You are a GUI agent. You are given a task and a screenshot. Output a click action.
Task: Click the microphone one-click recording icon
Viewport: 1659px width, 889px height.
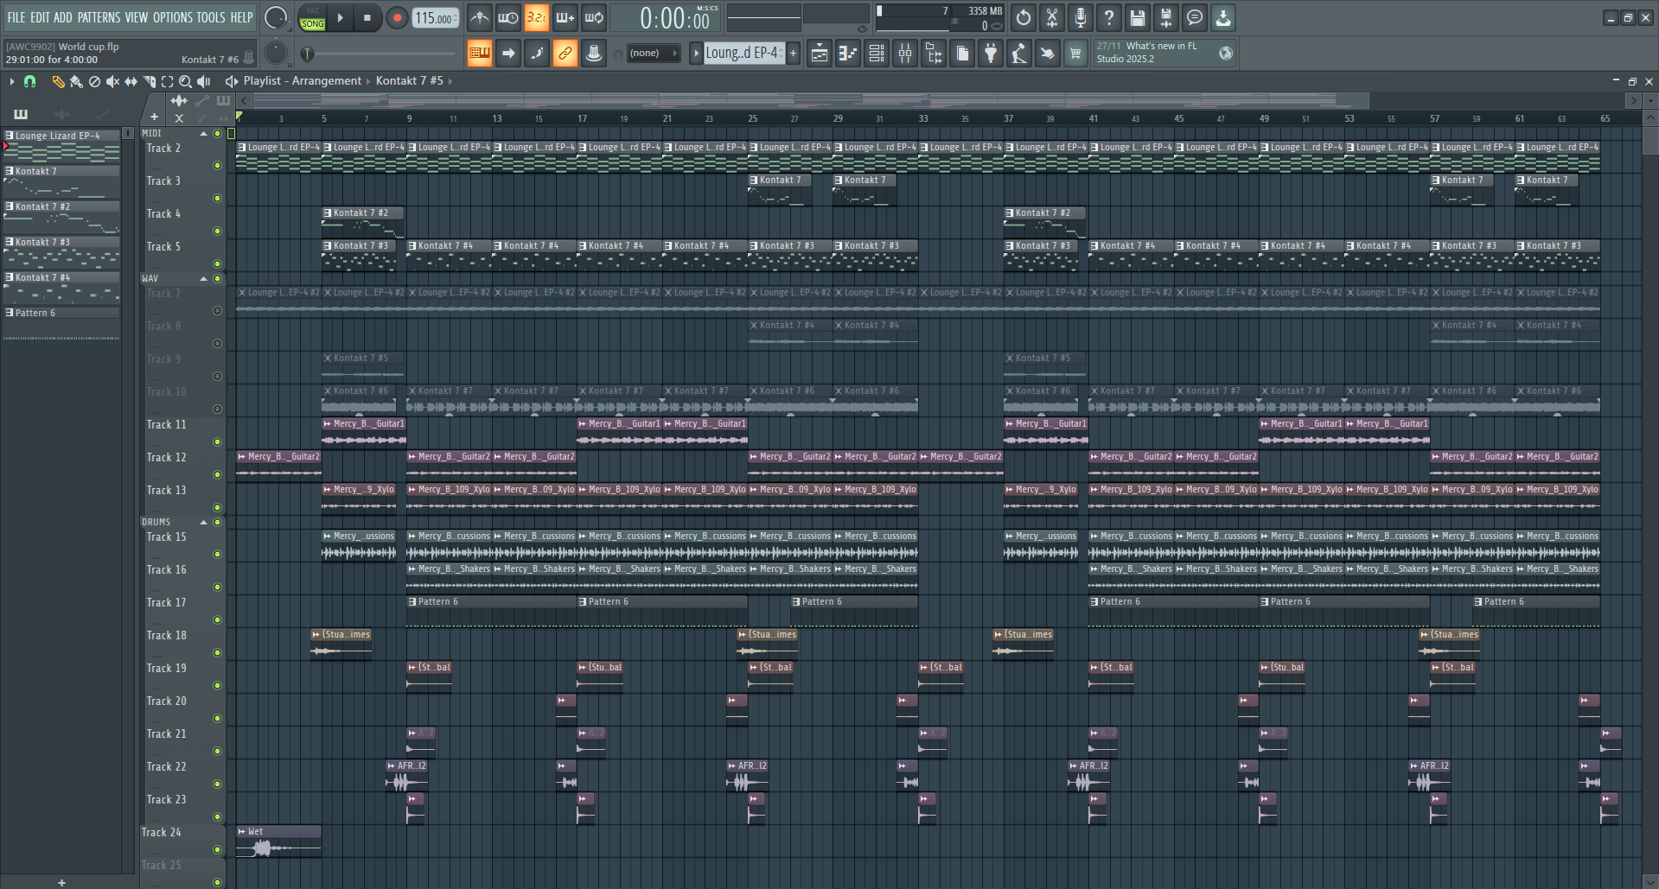point(1081,17)
